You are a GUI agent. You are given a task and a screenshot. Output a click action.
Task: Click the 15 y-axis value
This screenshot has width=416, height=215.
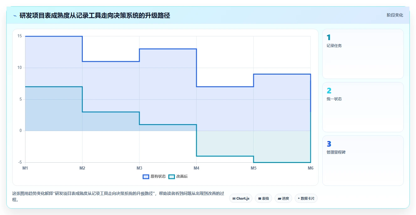[19, 36]
